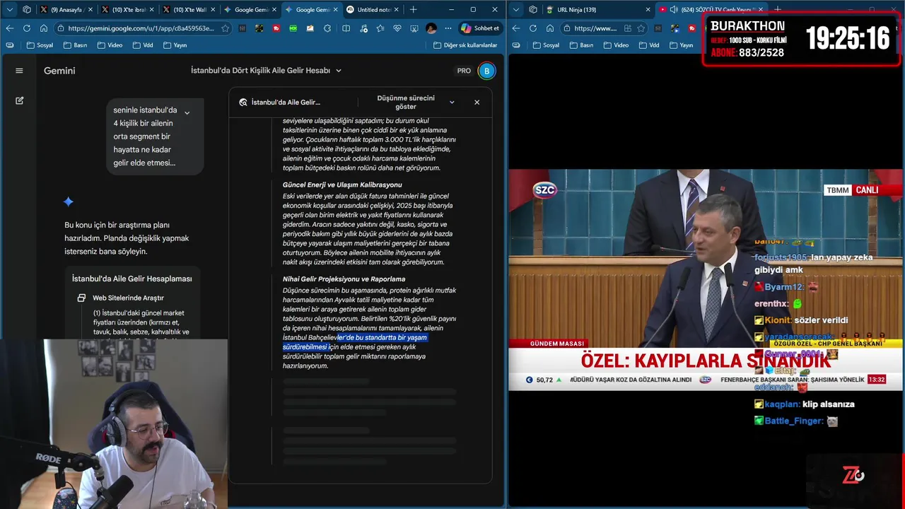Click the Güncel Enerji ve Ulaşım Kalibrasyonu heading
Viewport: 905px width, 509px height.
pyautogui.click(x=342, y=185)
